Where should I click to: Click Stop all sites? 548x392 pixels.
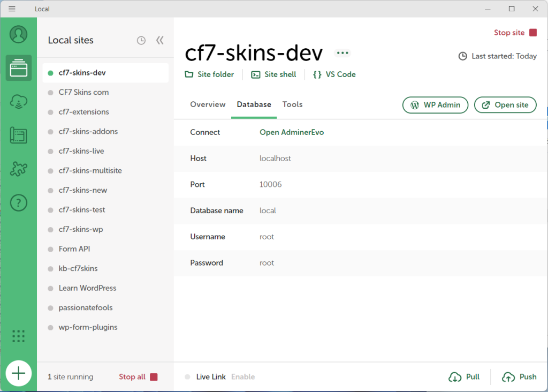pos(138,377)
